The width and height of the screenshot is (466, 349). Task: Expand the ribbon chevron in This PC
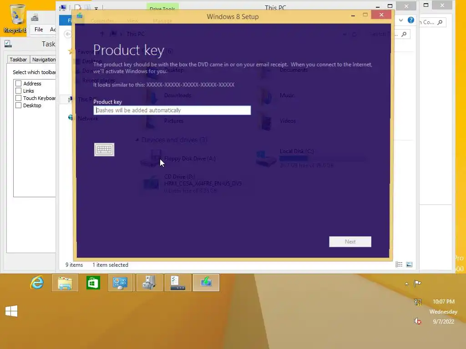click(401, 20)
